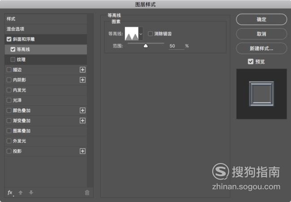Open the fx effects menu icon
Viewport: 291px width, 202px height.
(x=10, y=193)
